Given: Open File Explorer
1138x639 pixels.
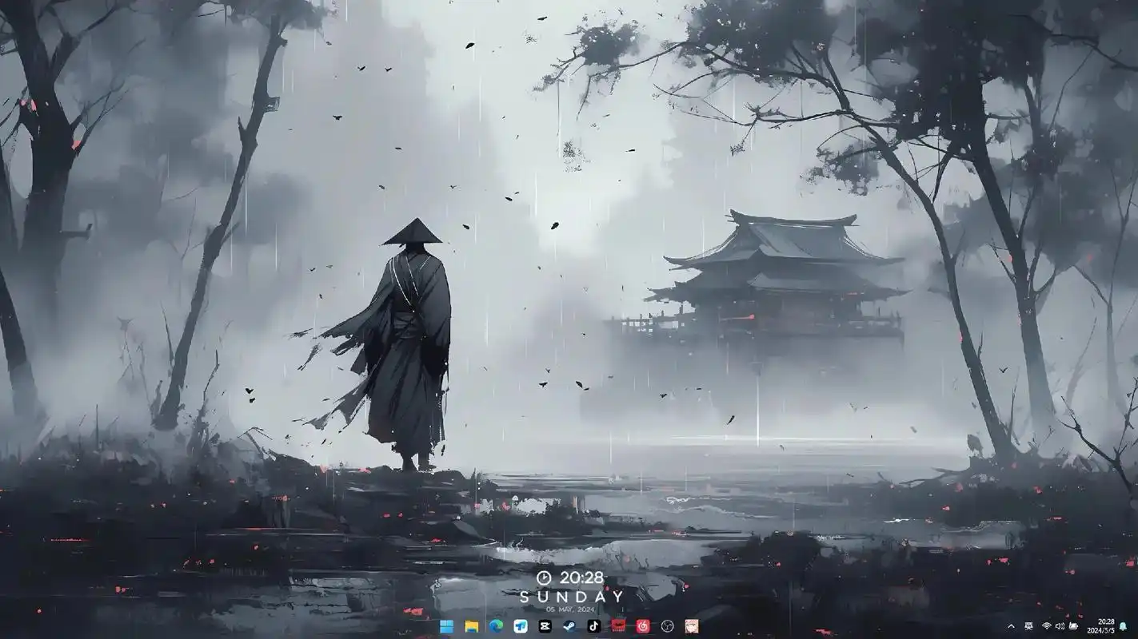Looking at the screenshot, I should [x=470, y=628].
